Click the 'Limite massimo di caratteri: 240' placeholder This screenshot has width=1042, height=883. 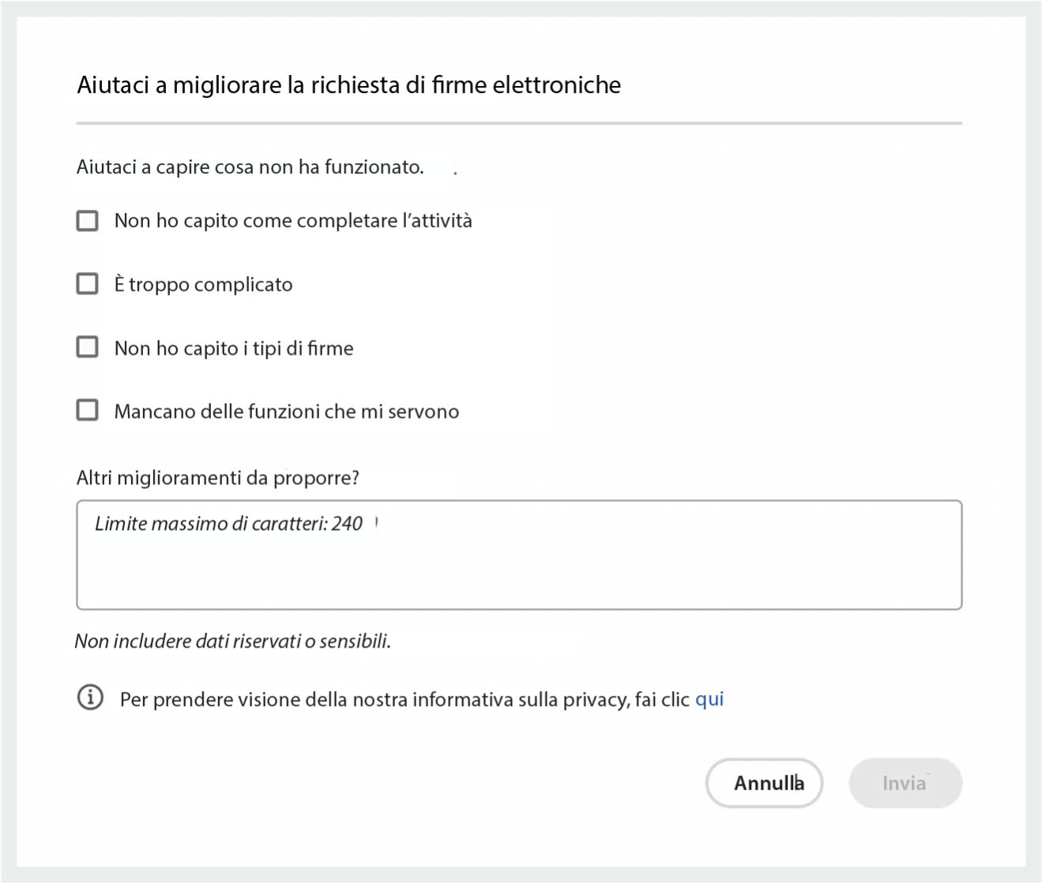pos(229,523)
